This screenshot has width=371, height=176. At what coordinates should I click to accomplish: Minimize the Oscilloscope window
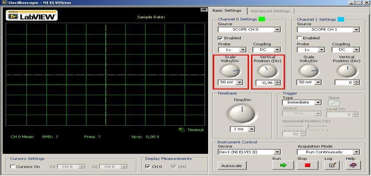point(352,3)
